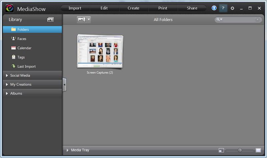Expand the Social Media section
This screenshot has height=158, width=267.
tap(32, 75)
